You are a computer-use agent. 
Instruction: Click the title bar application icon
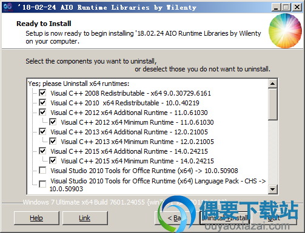[8, 7]
